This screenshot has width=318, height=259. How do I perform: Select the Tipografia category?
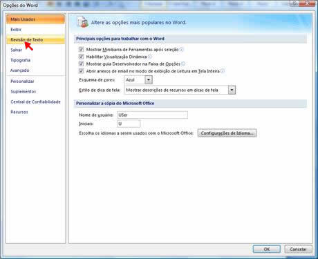point(35,60)
